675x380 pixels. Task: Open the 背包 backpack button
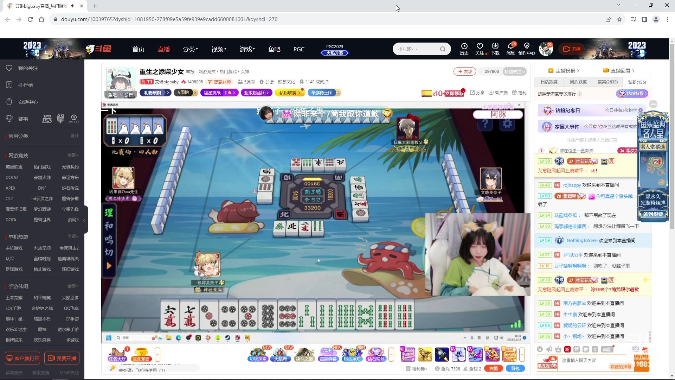pyautogui.click(x=515, y=368)
